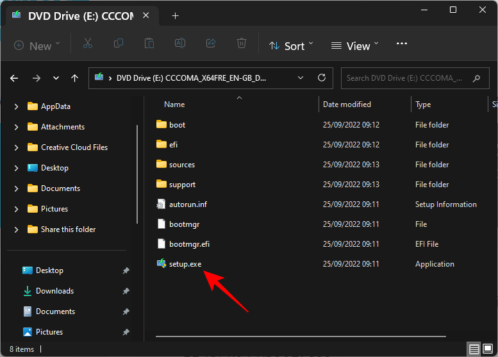
Task: Select Creative Cloud Files in sidebar
Action: tap(74, 147)
